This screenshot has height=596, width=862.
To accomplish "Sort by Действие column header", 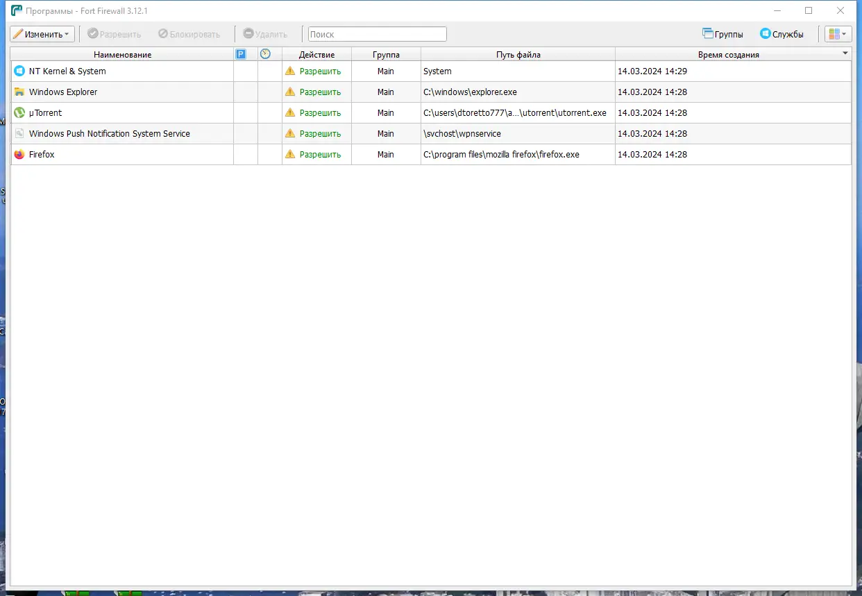I will (316, 54).
